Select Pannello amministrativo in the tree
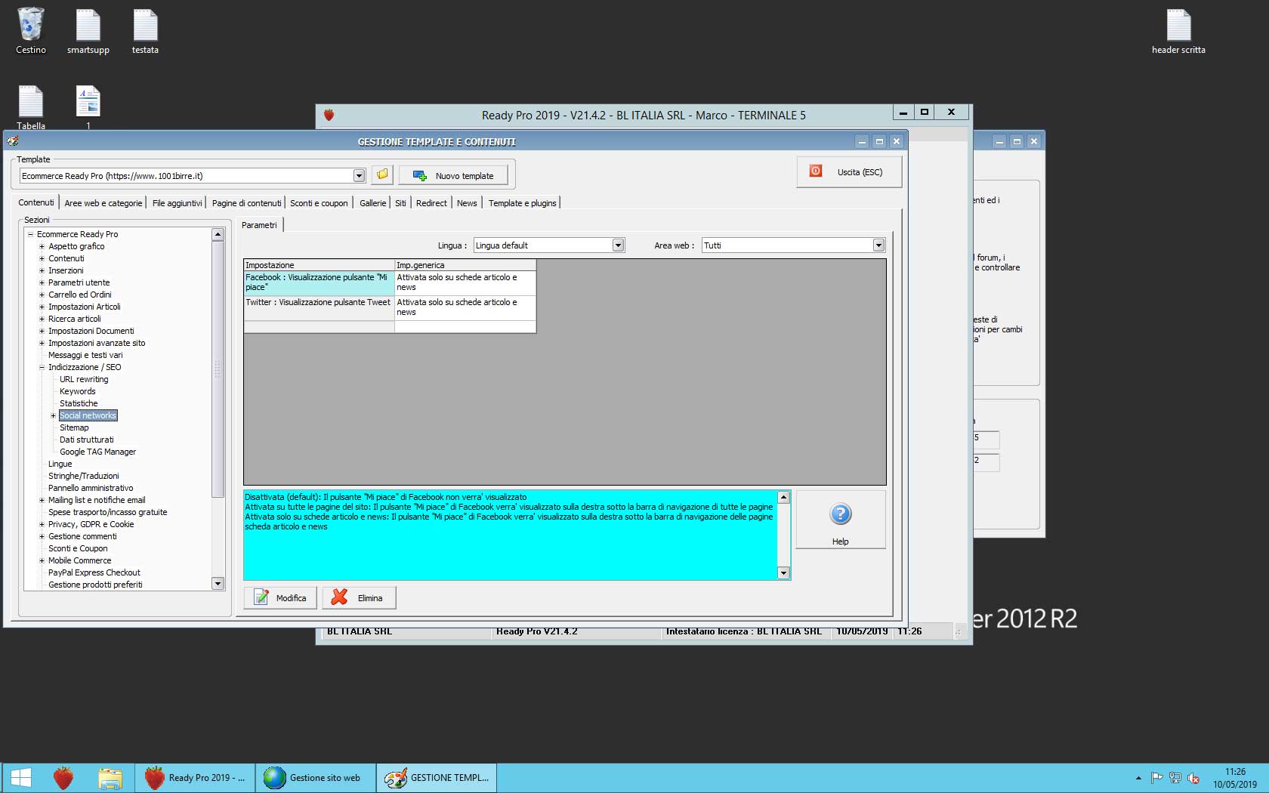The width and height of the screenshot is (1269, 793). point(91,488)
